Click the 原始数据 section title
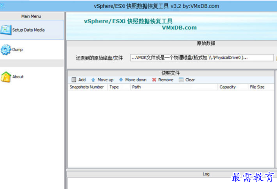This screenshot has width=277, height=189. pyautogui.click(x=206, y=43)
